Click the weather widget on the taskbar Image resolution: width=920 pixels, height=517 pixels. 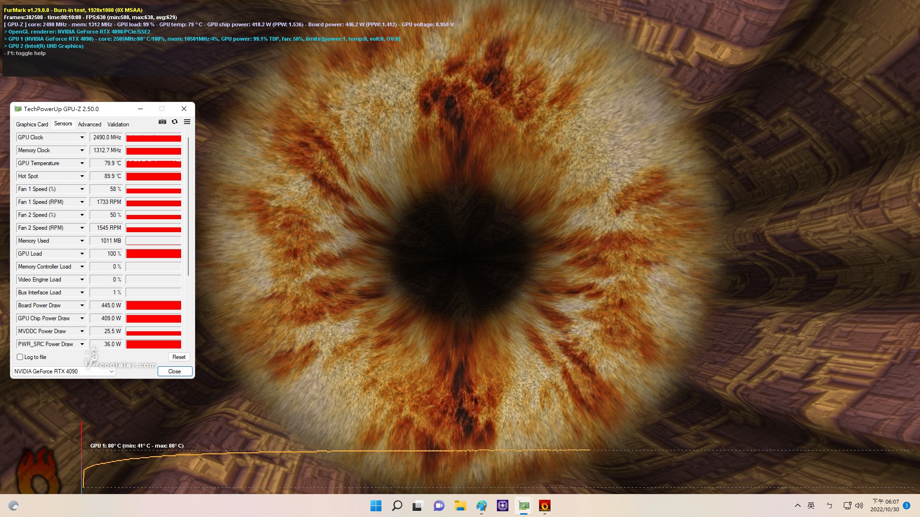[x=13, y=506]
